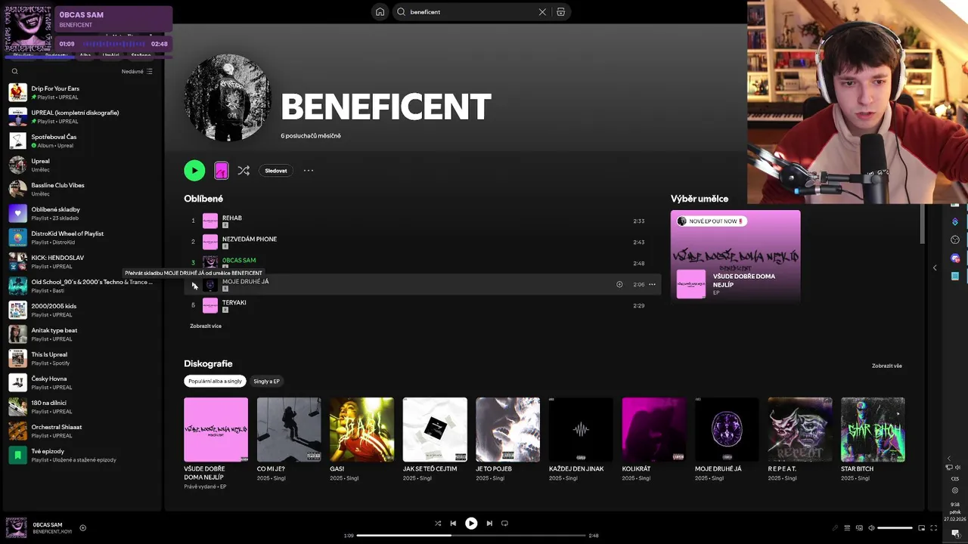Open the JAK SE TEĎ CEJTIM single
This screenshot has height=544, width=968.
435,430
